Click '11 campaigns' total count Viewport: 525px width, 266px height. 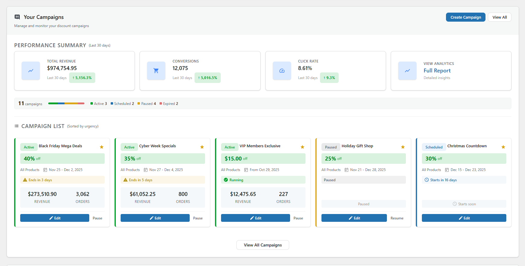tap(30, 103)
